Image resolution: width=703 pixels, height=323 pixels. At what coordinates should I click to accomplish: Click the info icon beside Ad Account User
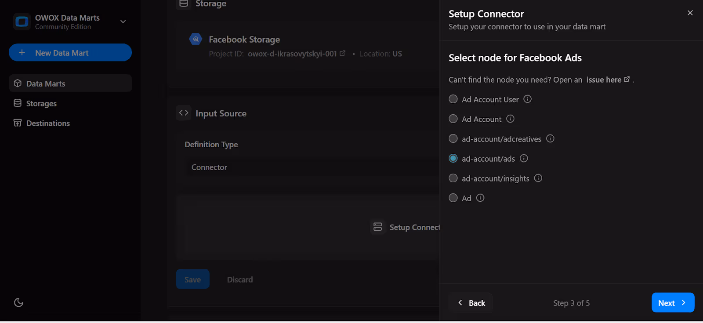[x=528, y=99]
